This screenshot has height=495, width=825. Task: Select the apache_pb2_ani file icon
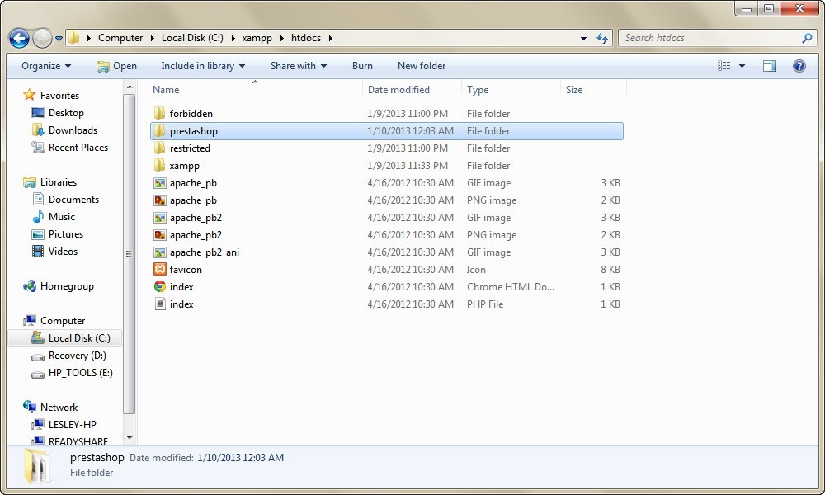160,252
